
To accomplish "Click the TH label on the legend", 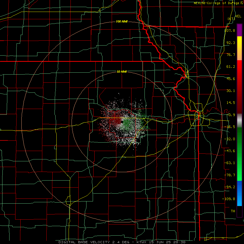I will pyautogui.click(x=233, y=211).
